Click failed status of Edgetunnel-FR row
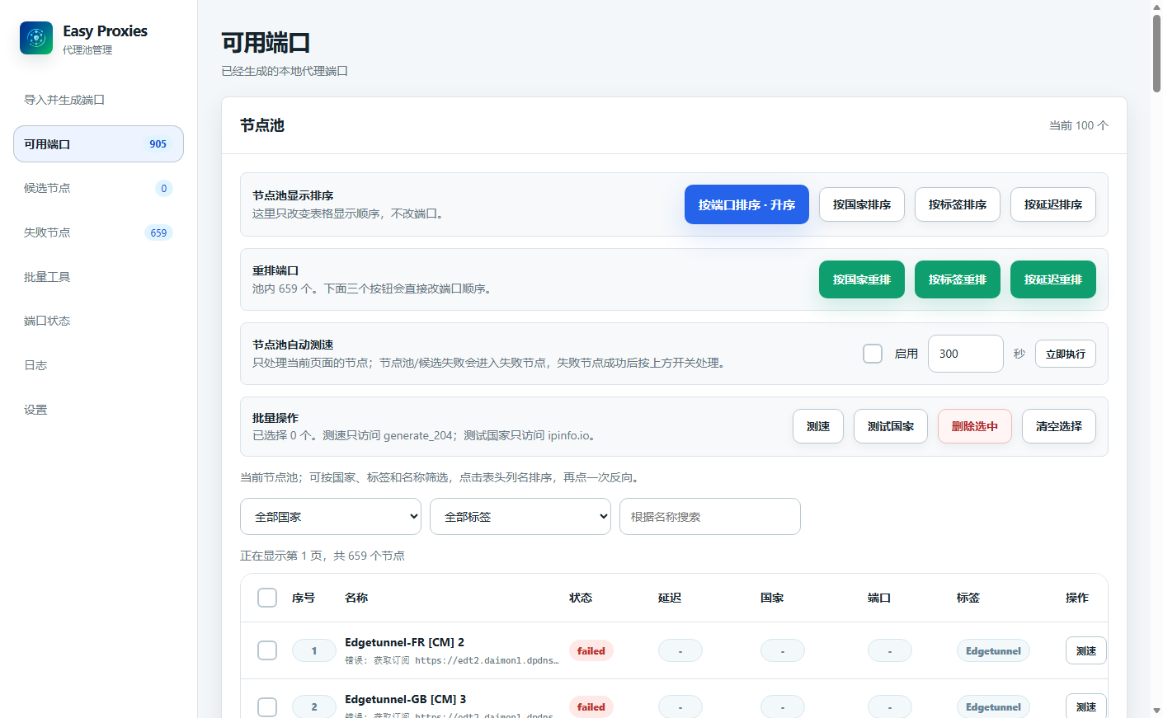1163x718 pixels. pos(591,651)
